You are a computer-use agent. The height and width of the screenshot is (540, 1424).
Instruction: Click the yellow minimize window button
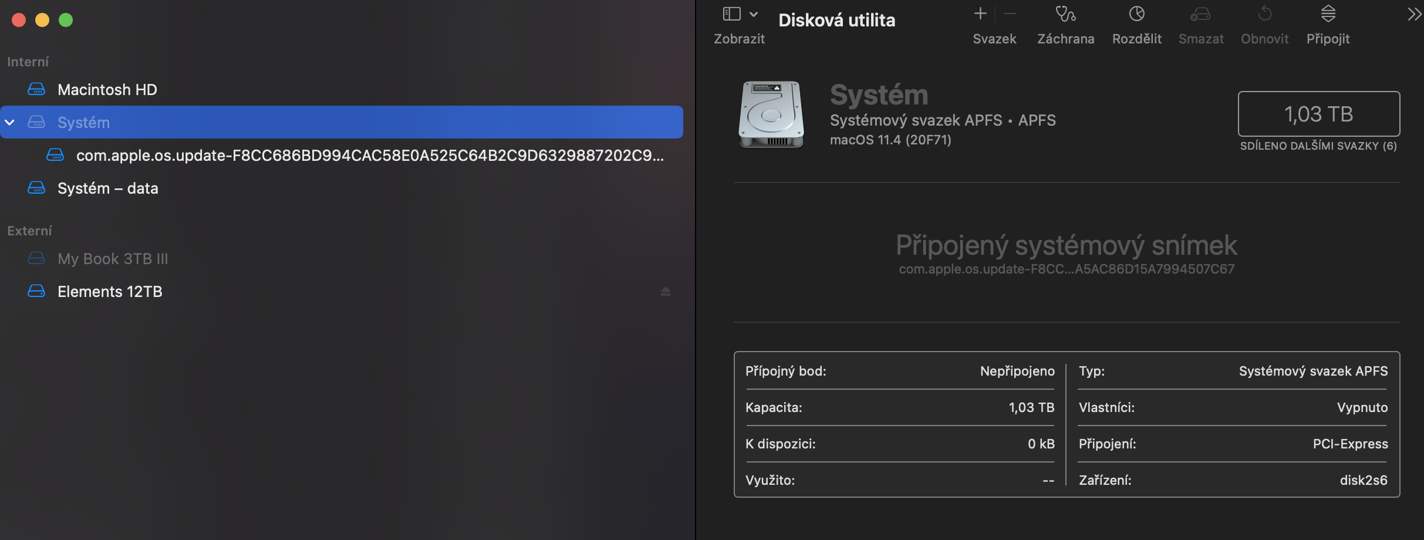42,20
